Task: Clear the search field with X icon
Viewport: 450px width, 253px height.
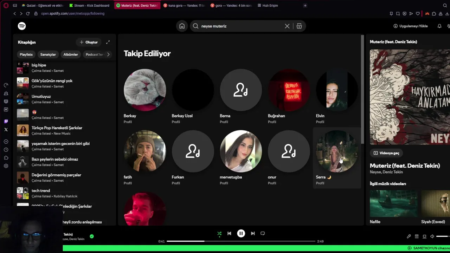Action: click(x=287, y=26)
